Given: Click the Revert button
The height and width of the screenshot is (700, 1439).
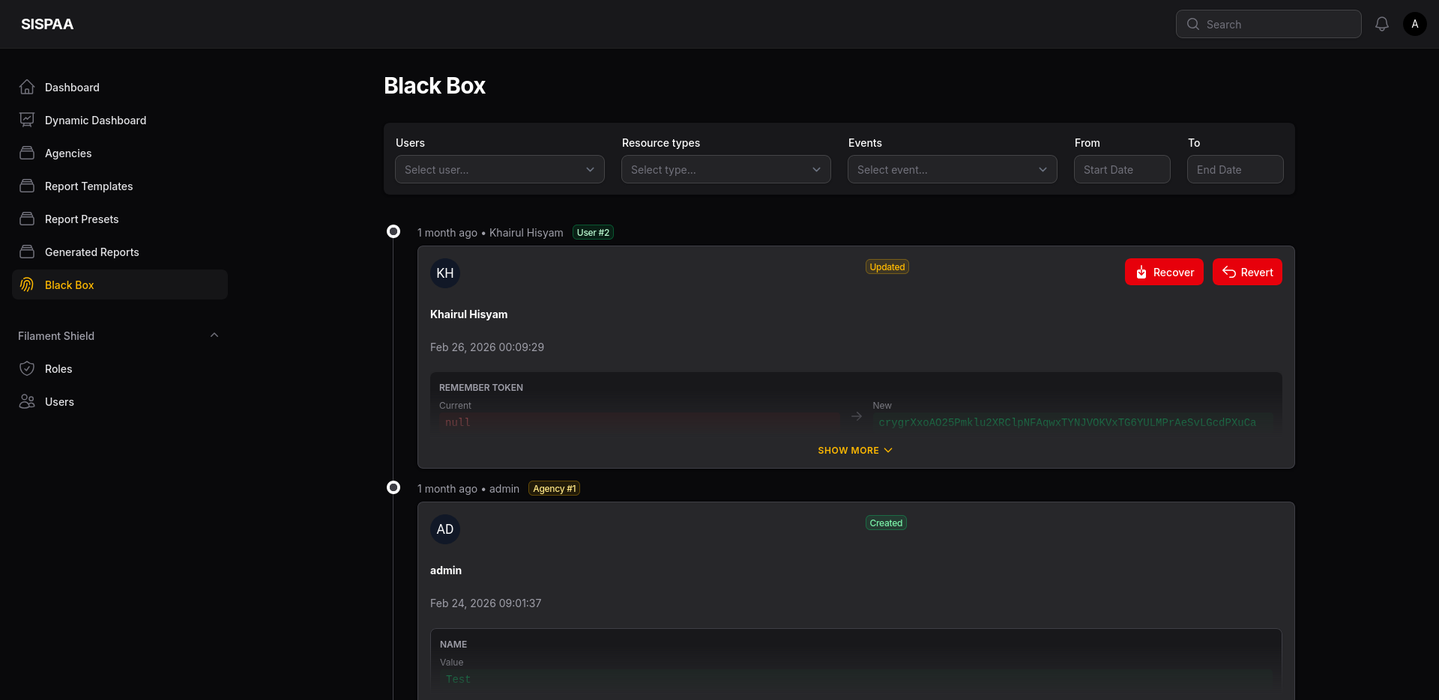Looking at the screenshot, I should (1247, 272).
